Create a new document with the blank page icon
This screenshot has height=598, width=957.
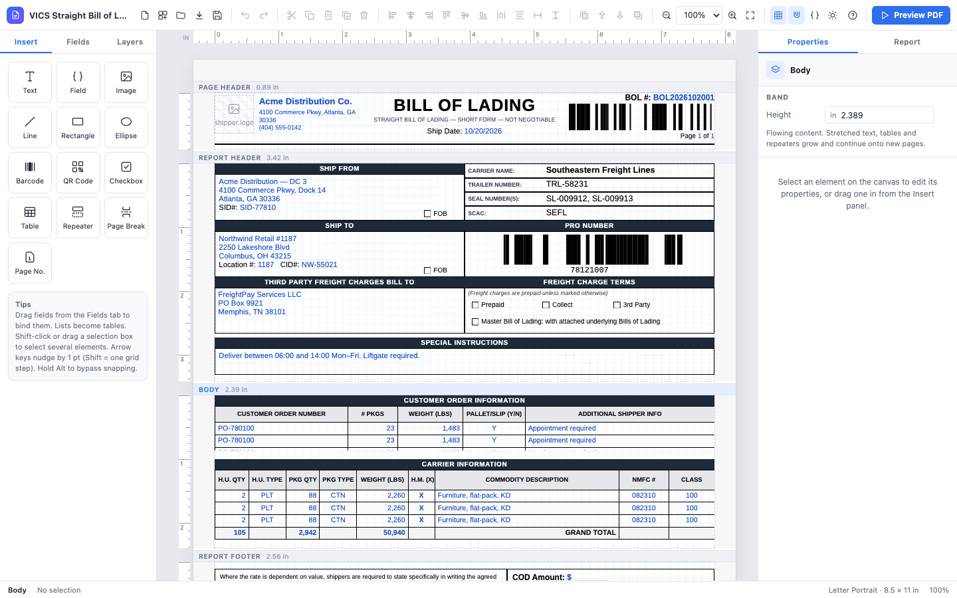pos(145,15)
